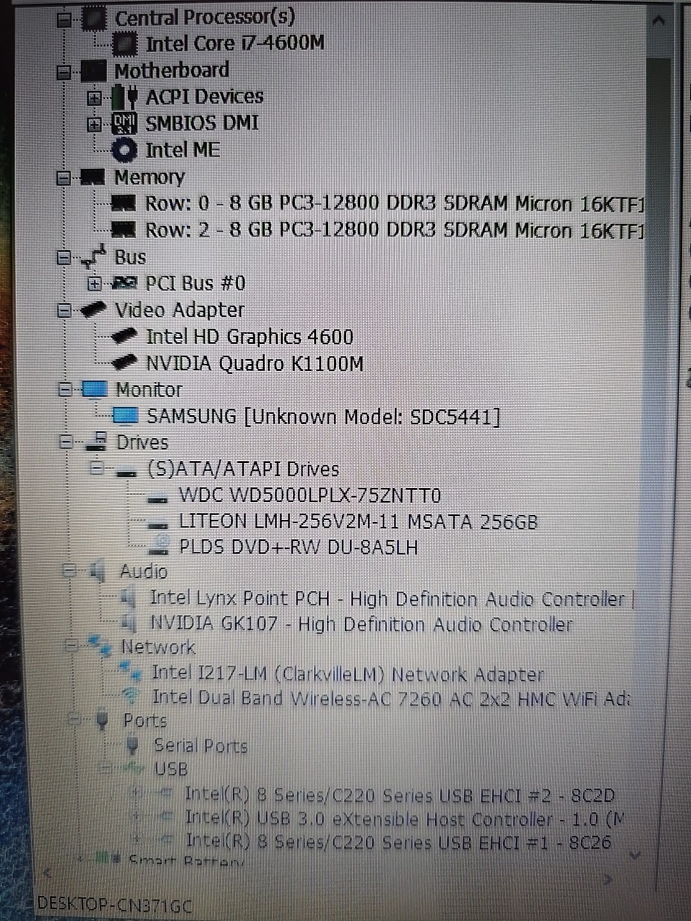
Task: Click the Bus icon
Action: coord(93,257)
